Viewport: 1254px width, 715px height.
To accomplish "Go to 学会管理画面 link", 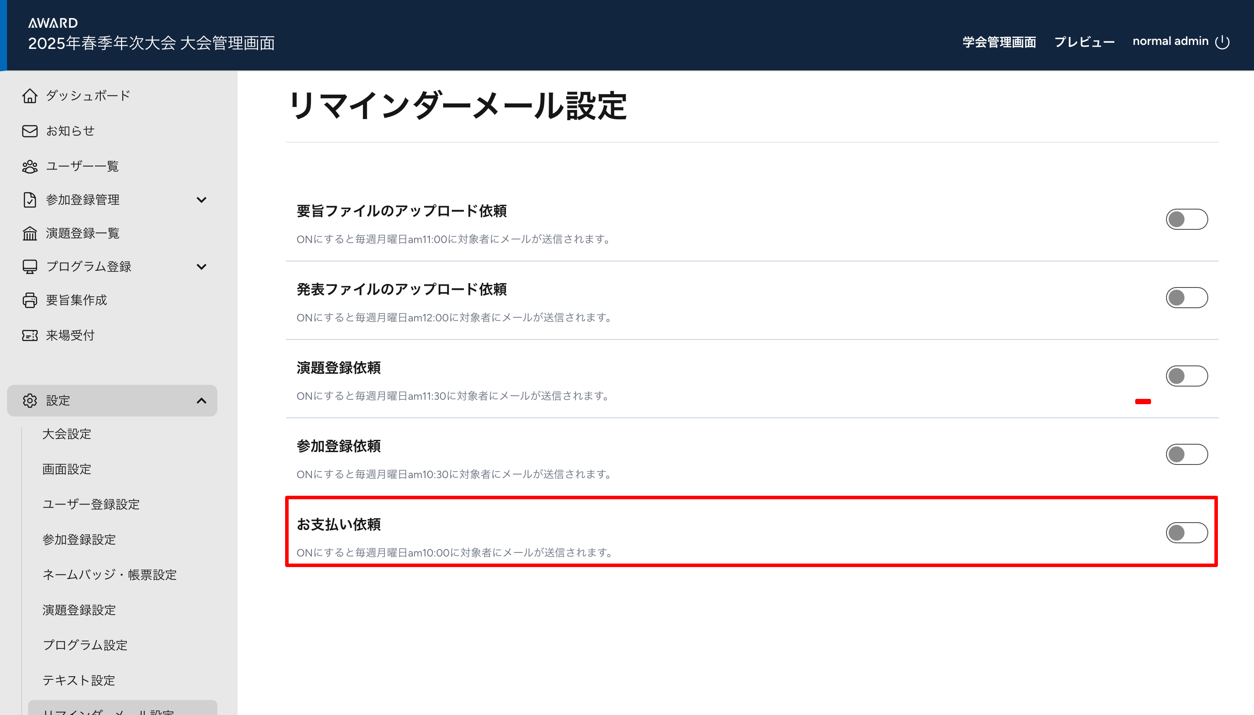I will [999, 42].
